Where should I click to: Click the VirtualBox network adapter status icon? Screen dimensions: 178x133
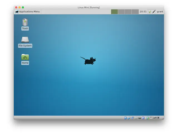(132, 118)
